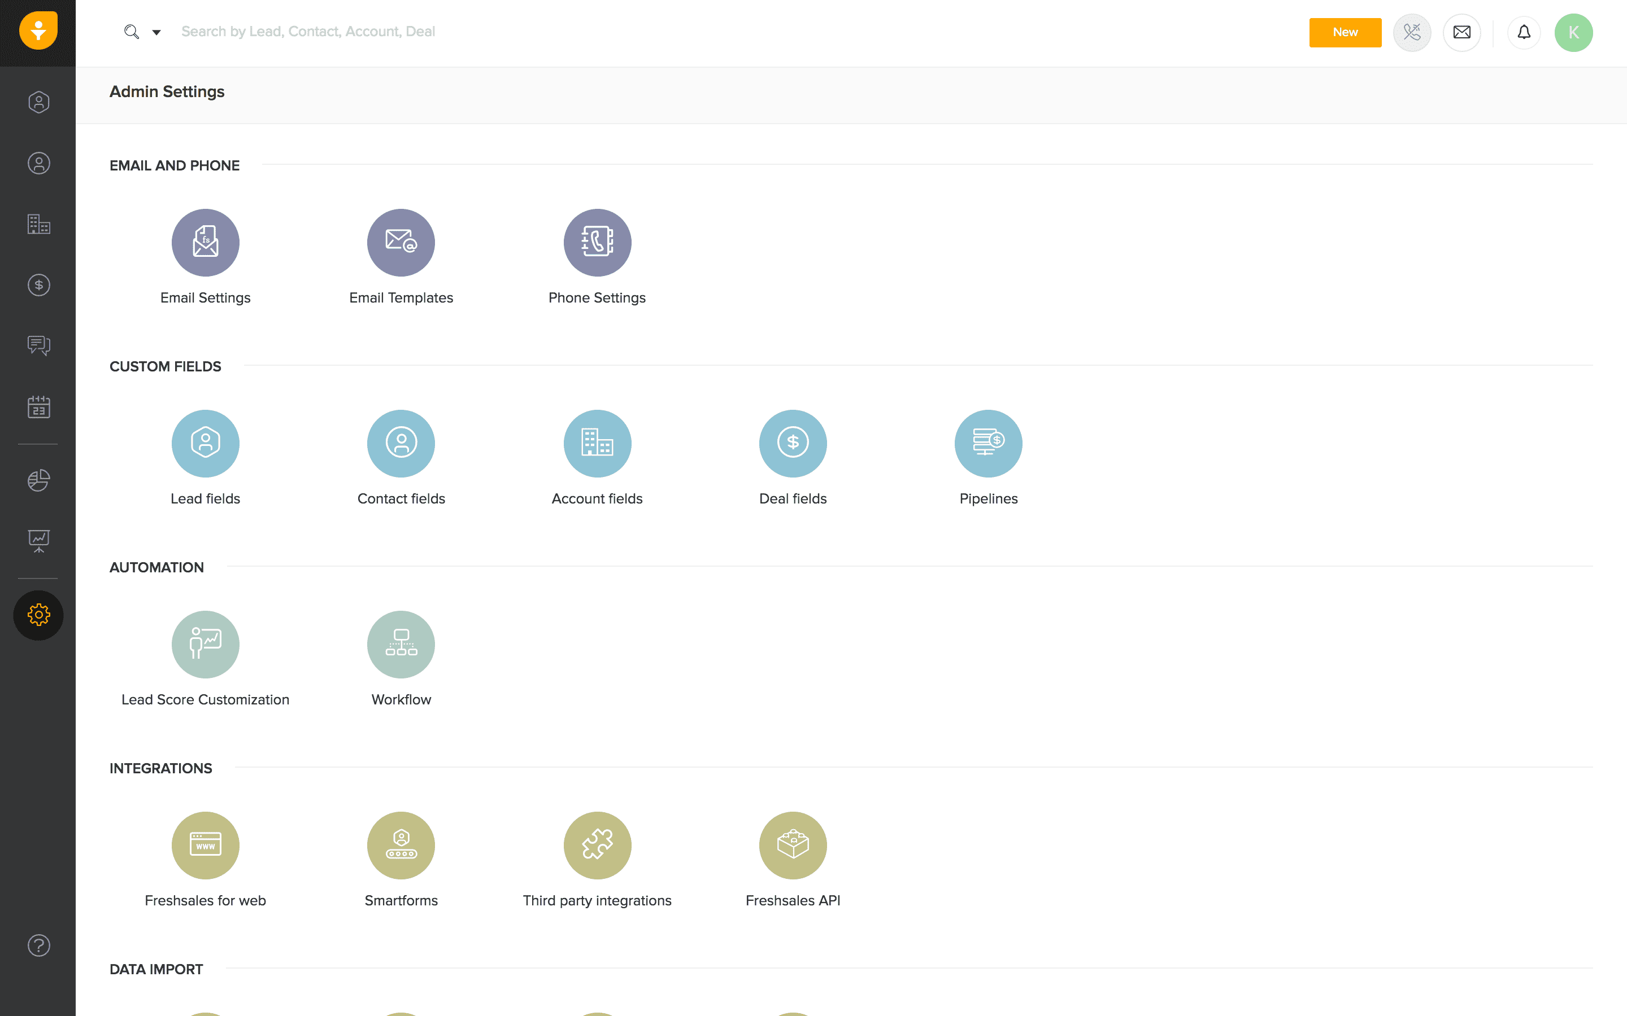Open Lead fields icon
Viewport: 1627px width, 1016px height.
click(205, 443)
